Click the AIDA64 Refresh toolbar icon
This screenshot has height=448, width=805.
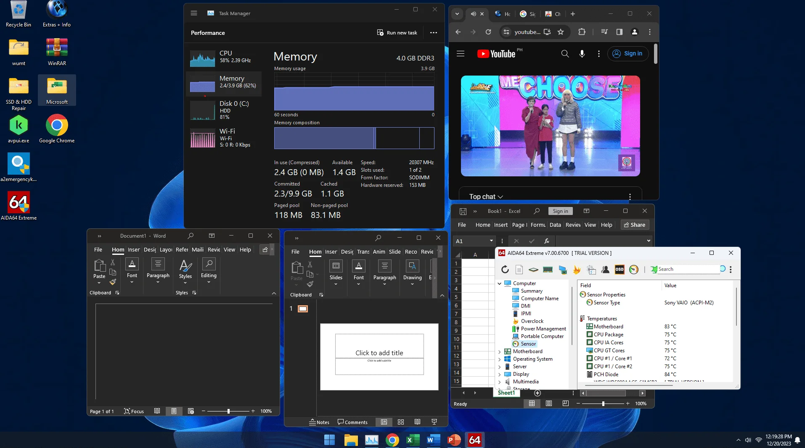click(x=505, y=270)
